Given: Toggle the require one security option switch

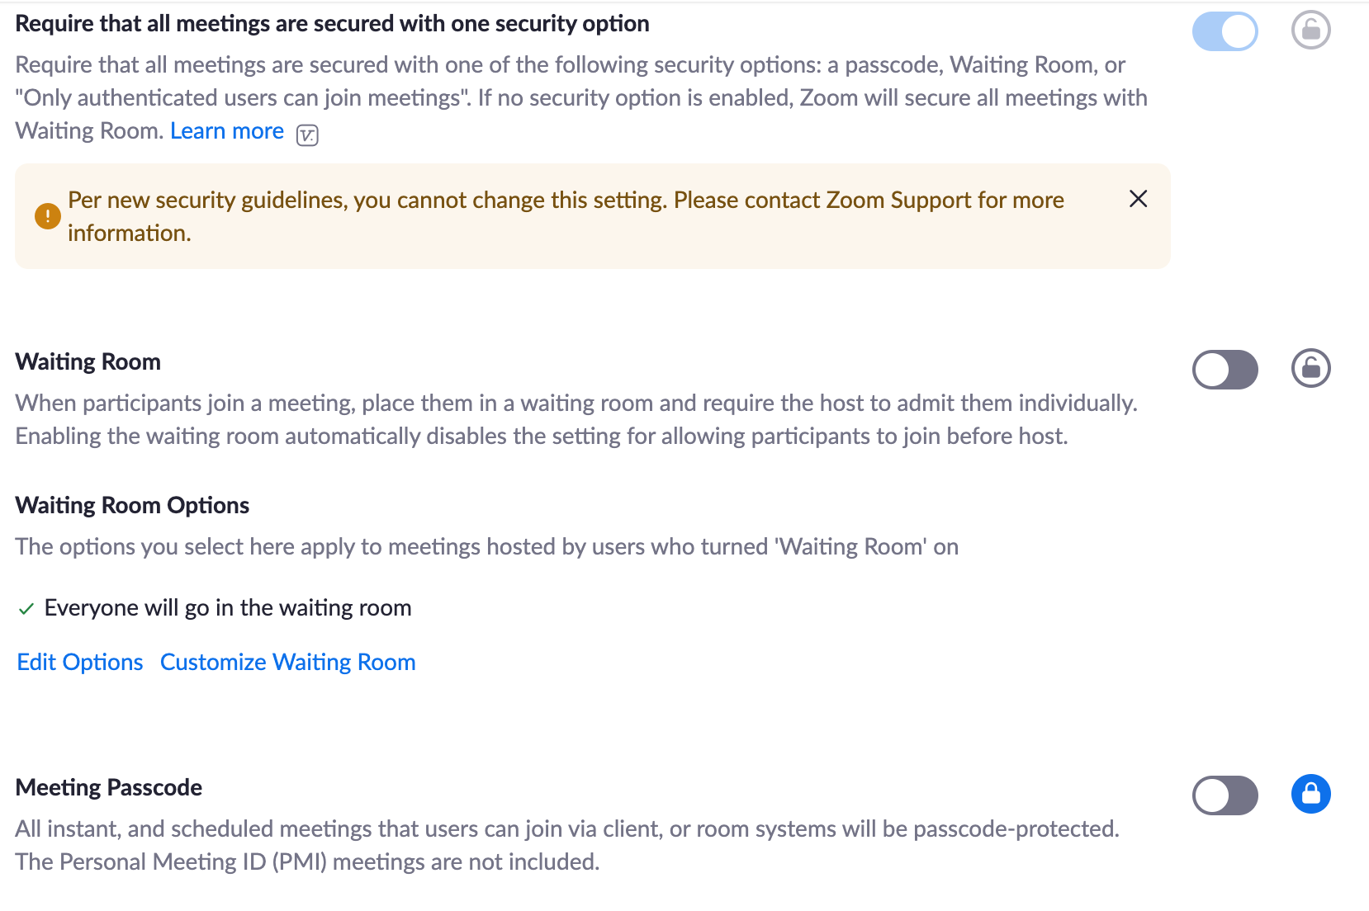Looking at the screenshot, I should click(x=1225, y=31).
